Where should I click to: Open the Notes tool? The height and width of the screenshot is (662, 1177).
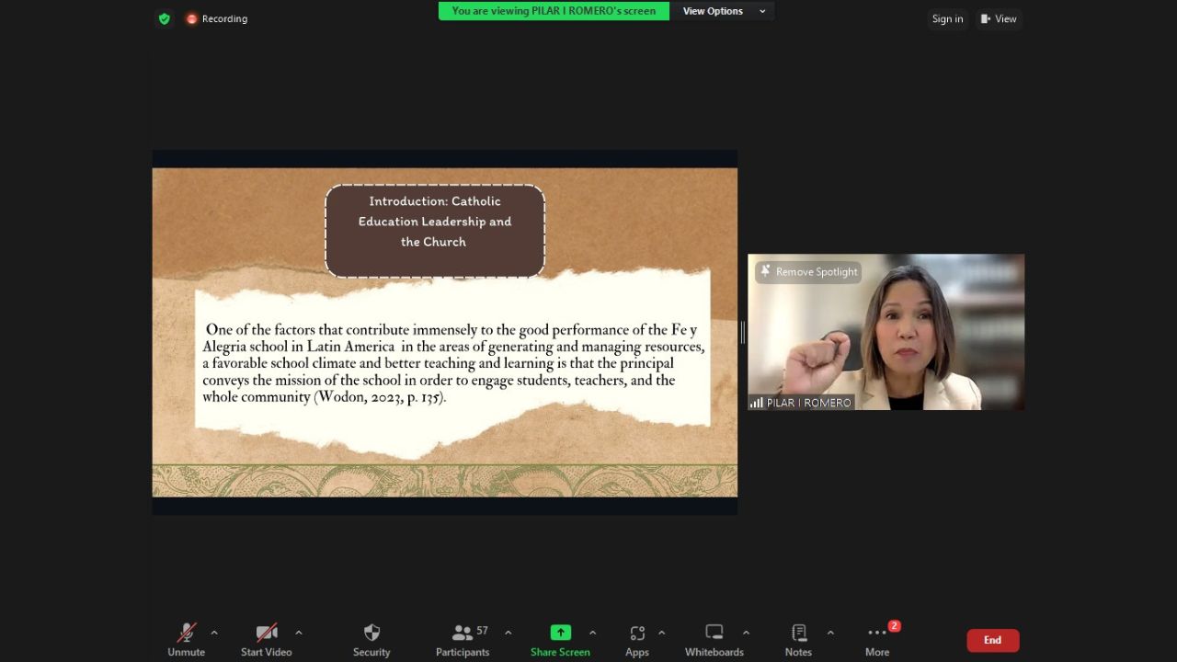(x=798, y=640)
